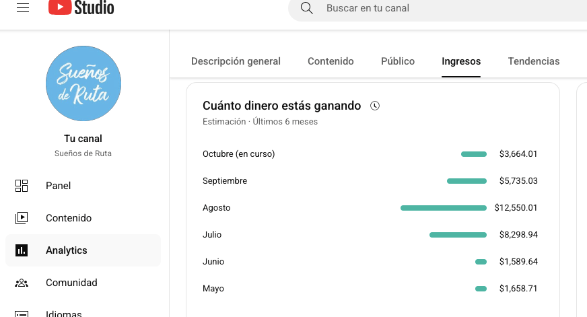Click 'Cuánto dinero estás ganando' heading

pos(281,106)
